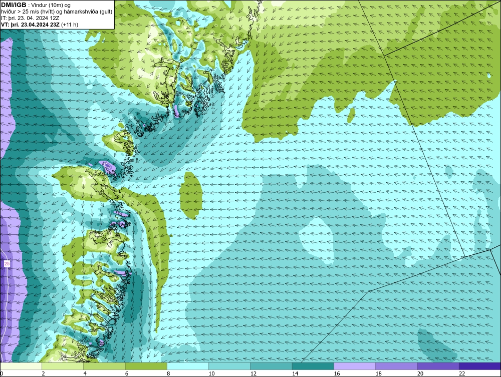The width and height of the screenshot is (501, 377).
Task: Click the legend scale label "18"
Action: tap(378, 373)
